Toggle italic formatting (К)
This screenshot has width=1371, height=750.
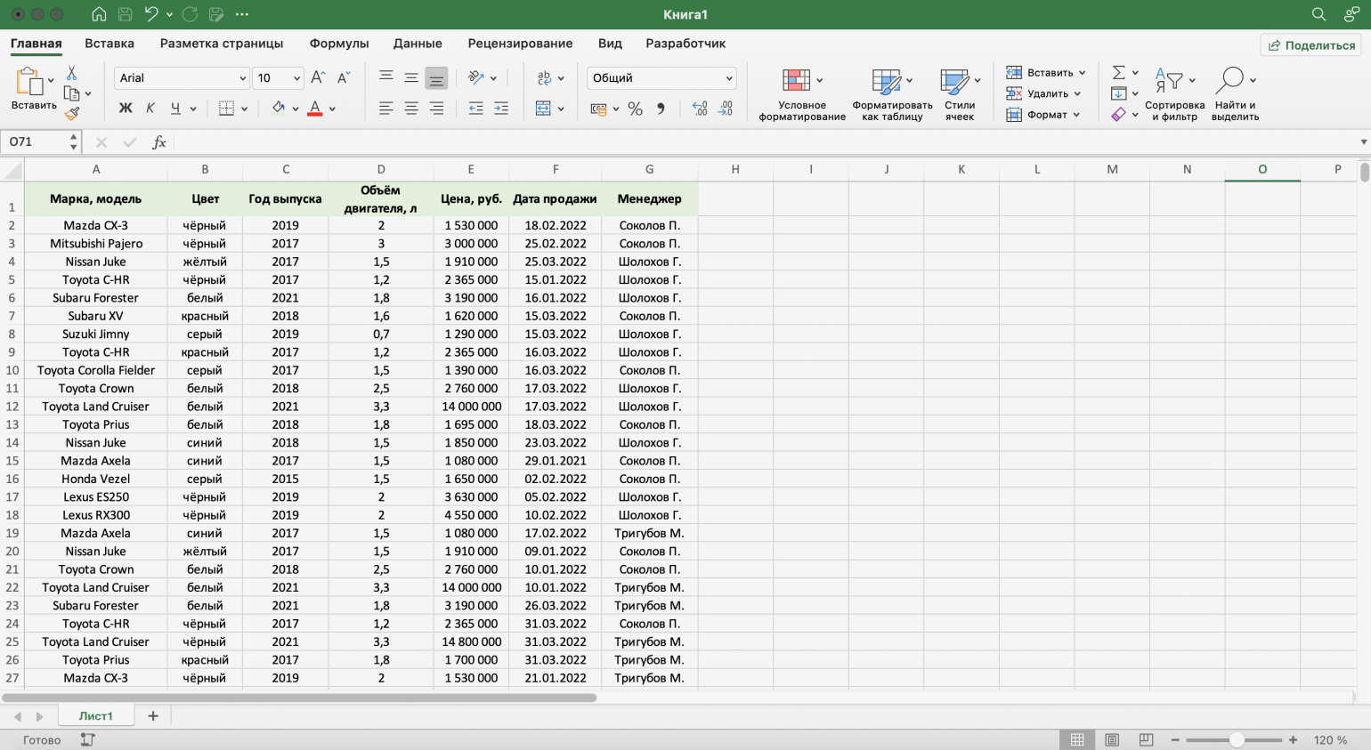[150, 109]
